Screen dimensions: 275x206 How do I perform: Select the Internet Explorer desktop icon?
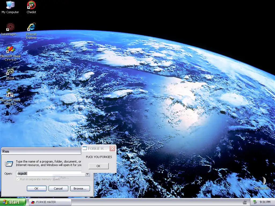coord(31,31)
